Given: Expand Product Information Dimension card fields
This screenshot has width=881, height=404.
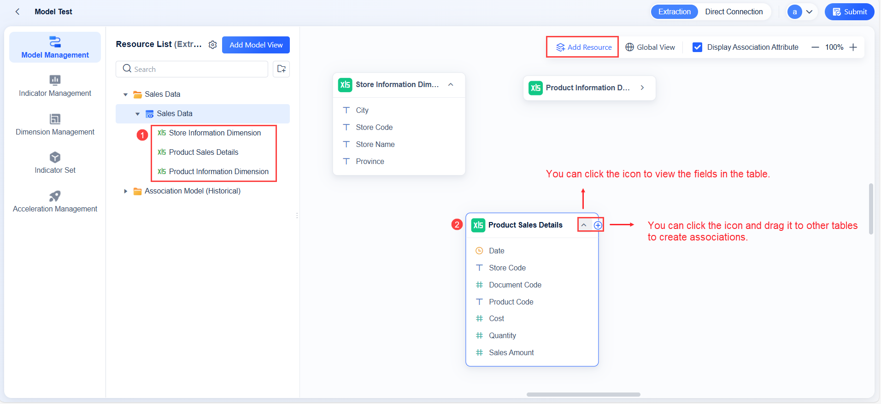Looking at the screenshot, I should tap(642, 88).
